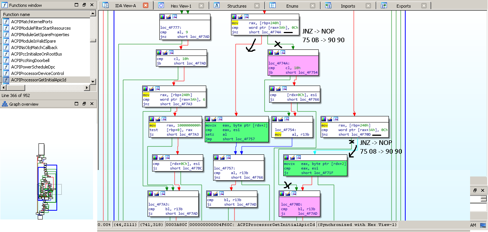Click group nodes icon on loc_4F777 block

174,17
